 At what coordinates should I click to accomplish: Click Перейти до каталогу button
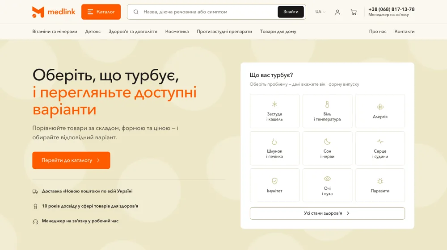(x=71, y=160)
